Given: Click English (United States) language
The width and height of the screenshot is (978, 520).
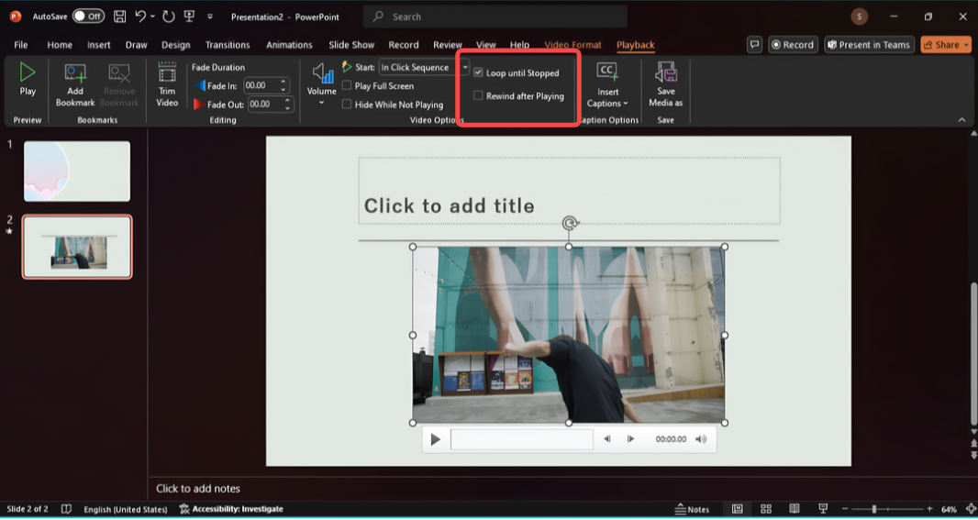Looking at the screenshot, I should pos(126,509).
